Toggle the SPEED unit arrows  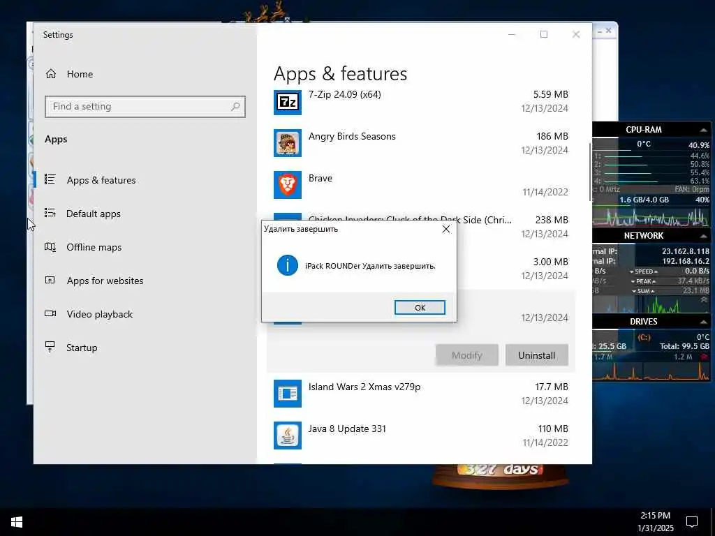click(644, 271)
